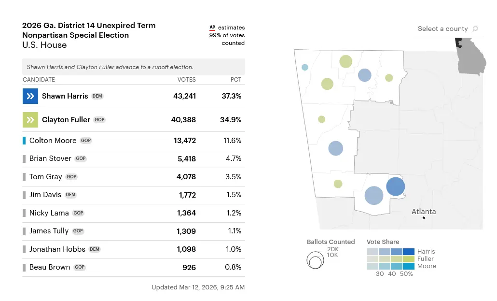Click the magnifying glass icon in county search
The height and width of the screenshot is (301, 497).
tap(476, 29)
